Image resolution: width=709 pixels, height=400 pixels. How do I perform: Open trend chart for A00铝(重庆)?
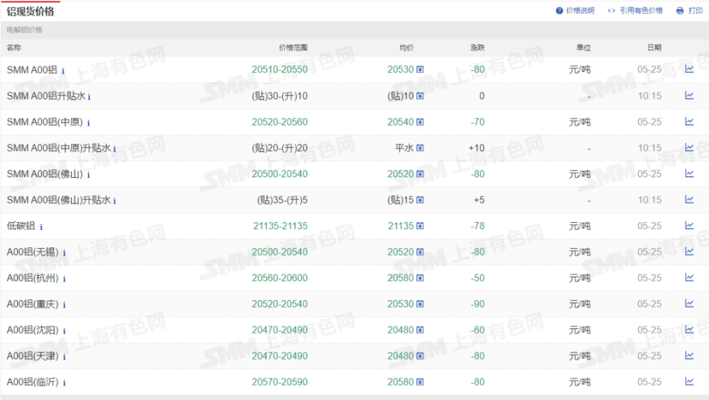point(689,303)
